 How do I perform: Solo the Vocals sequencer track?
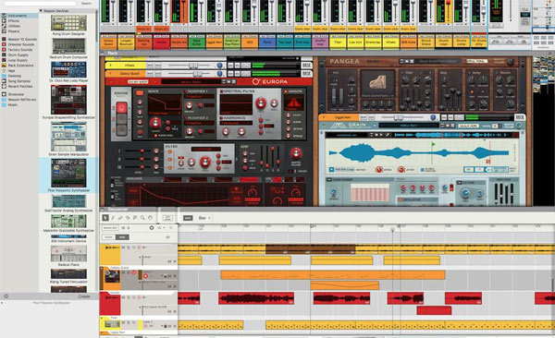[129, 297]
